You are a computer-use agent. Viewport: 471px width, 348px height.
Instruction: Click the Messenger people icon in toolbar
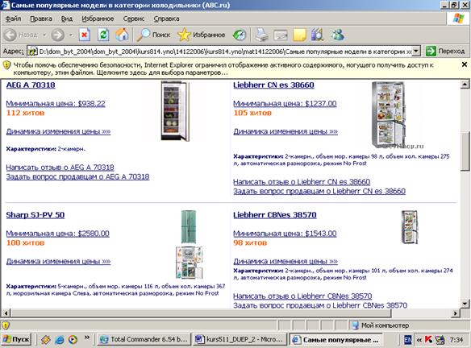[337, 35]
